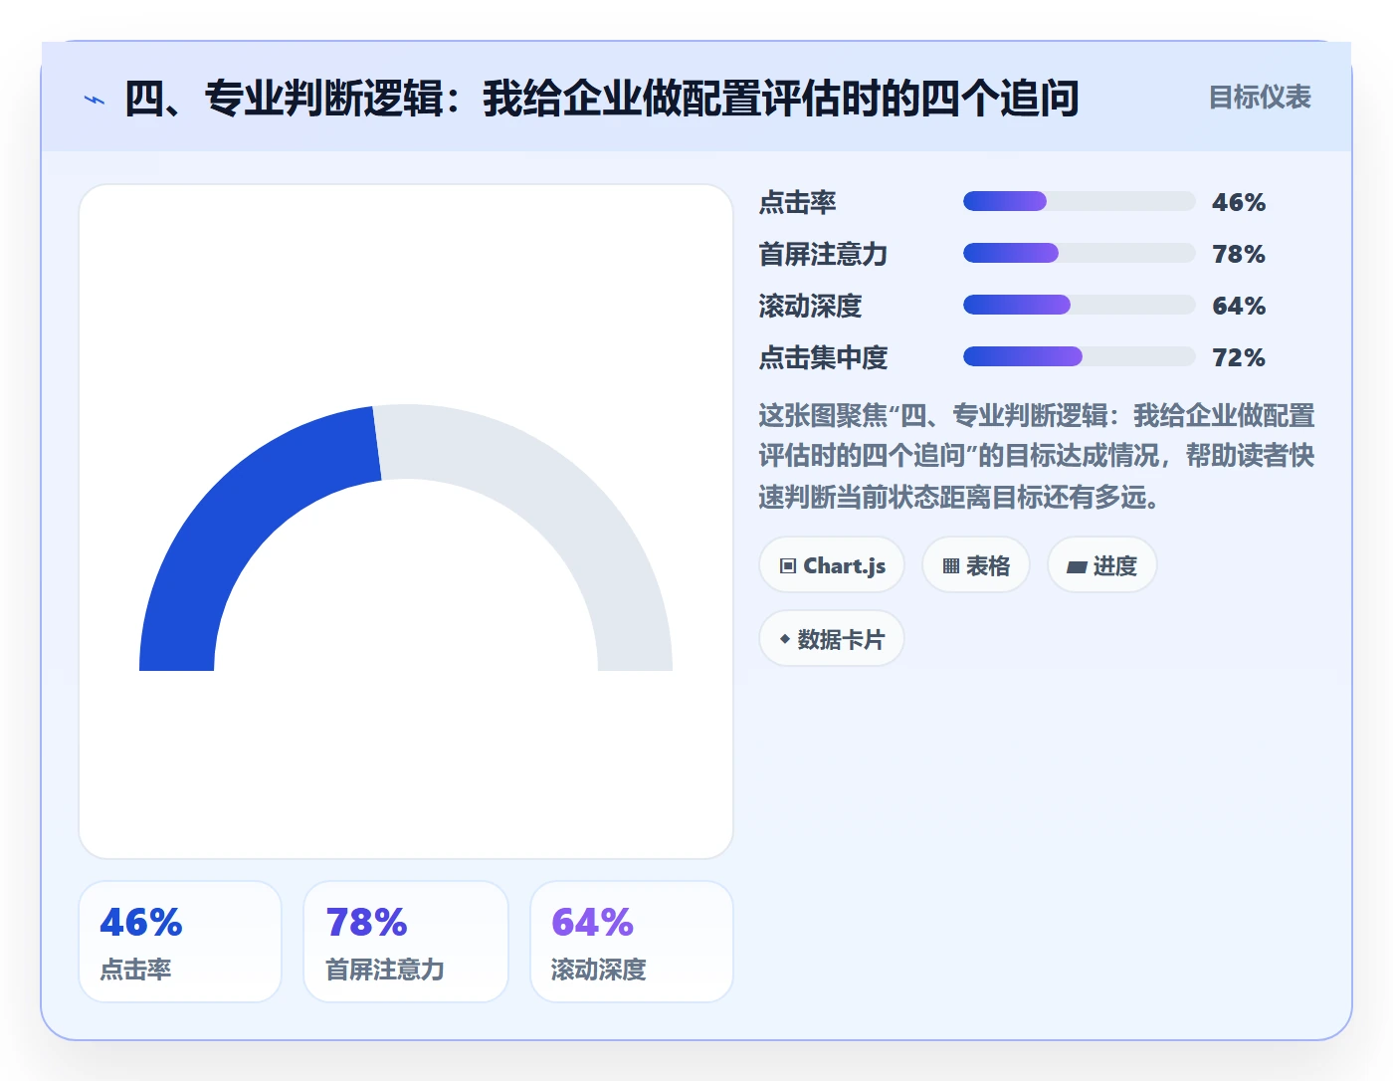Click the 46% value beside the 点击率 bar

(x=1239, y=202)
